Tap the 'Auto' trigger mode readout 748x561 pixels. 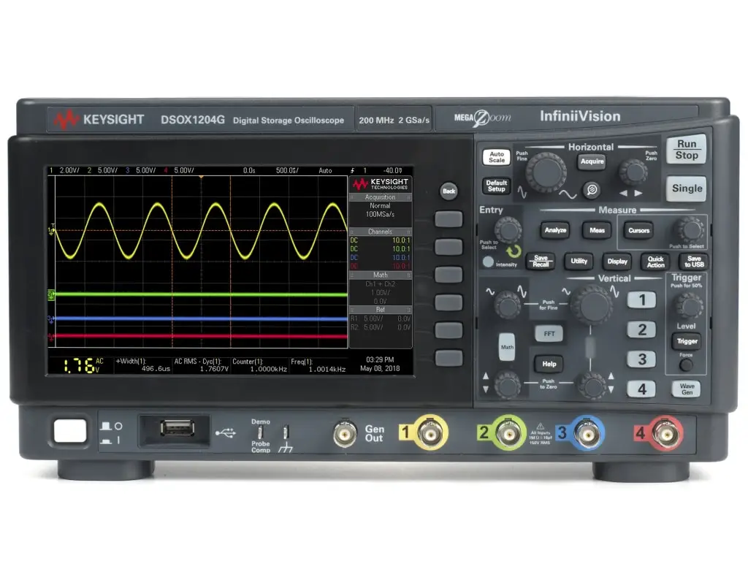pyautogui.click(x=325, y=170)
